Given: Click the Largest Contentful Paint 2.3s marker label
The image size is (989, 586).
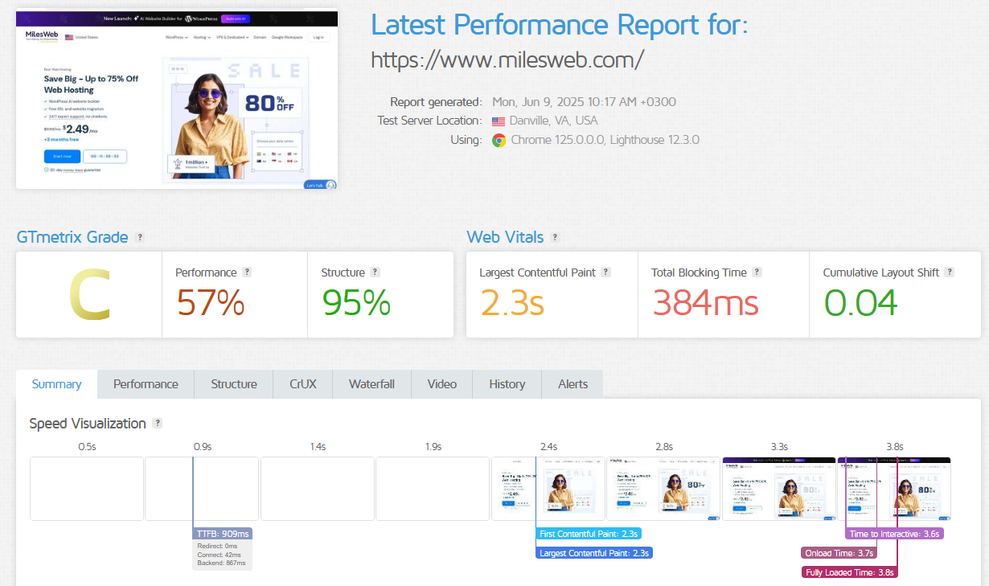Looking at the screenshot, I should click(594, 553).
